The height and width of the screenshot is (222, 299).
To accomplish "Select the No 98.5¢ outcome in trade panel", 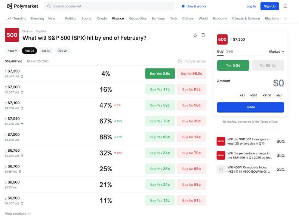I will click(268, 65).
